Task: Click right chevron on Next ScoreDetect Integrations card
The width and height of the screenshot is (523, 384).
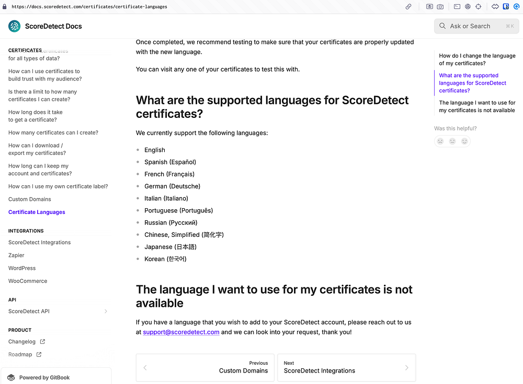Action: click(406, 368)
